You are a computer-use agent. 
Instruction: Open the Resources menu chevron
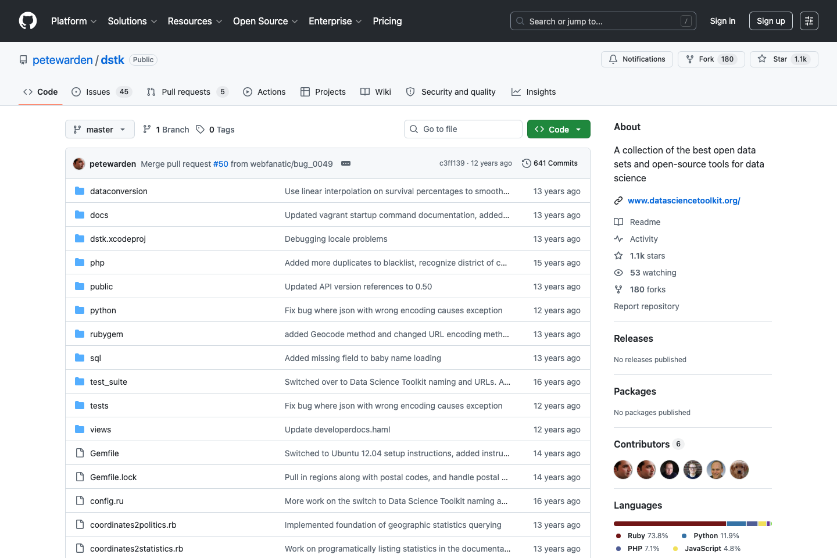click(219, 21)
